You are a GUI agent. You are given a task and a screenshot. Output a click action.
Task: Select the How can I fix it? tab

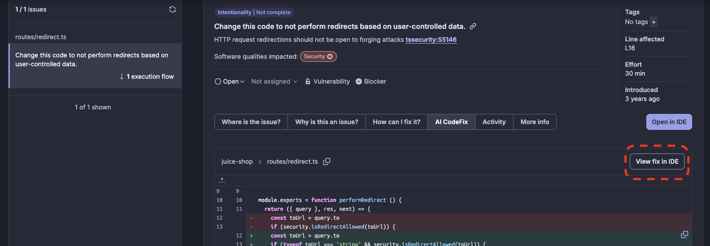397,122
